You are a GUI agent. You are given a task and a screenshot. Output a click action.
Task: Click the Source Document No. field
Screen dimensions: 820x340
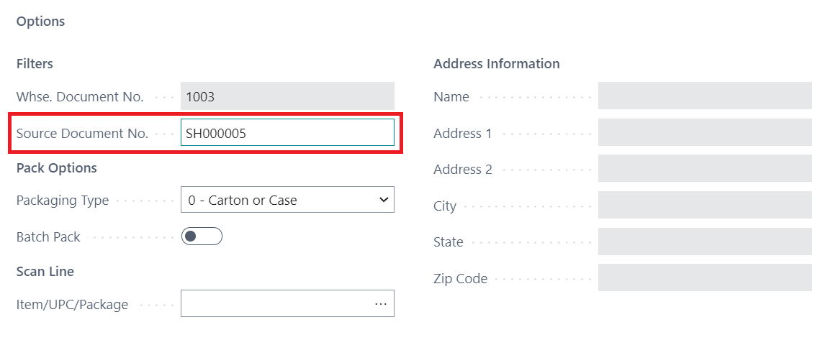pyautogui.click(x=287, y=133)
